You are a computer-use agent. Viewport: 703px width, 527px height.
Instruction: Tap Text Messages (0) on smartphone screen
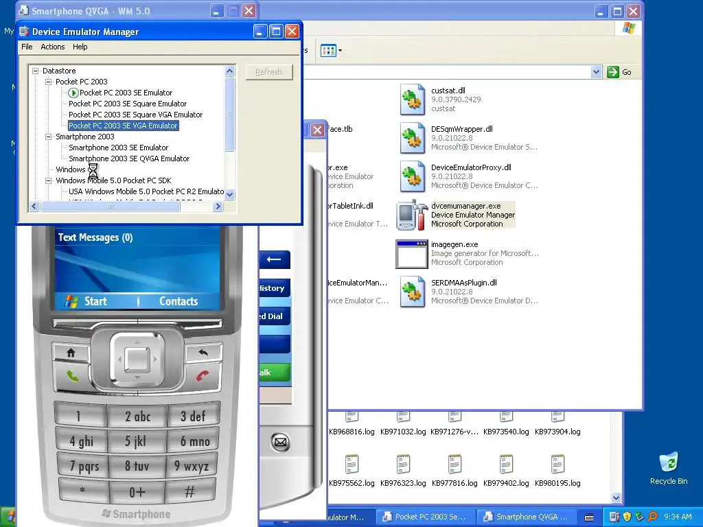[95, 237]
